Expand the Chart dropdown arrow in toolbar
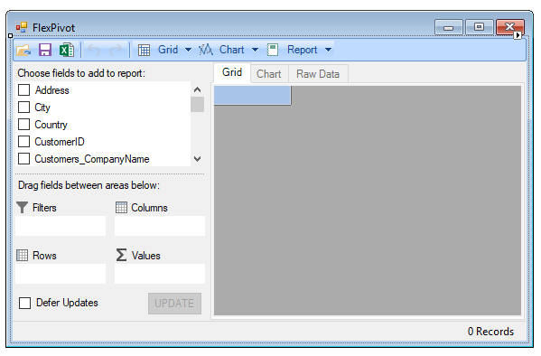541x356 pixels. coord(255,50)
